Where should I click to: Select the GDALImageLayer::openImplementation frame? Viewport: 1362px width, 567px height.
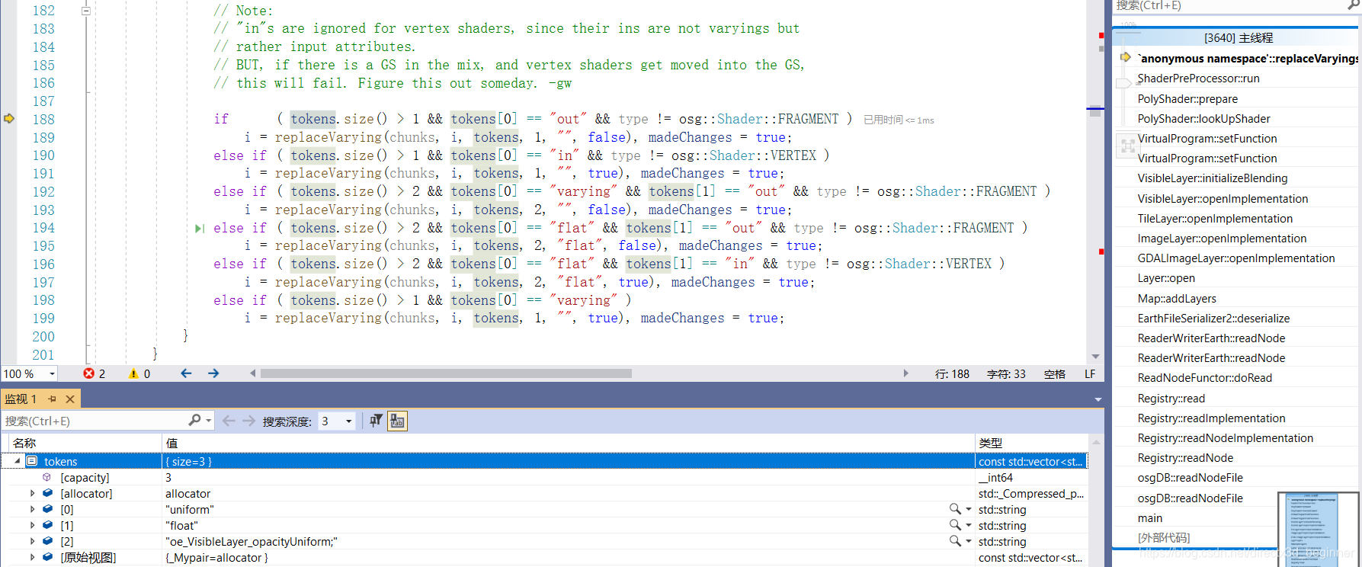click(1236, 258)
